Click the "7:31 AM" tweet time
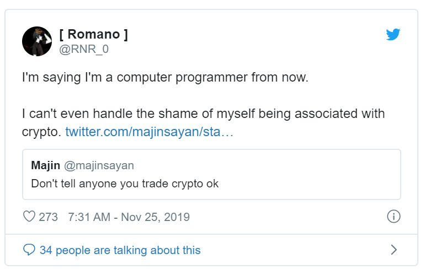 click(89, 217)
